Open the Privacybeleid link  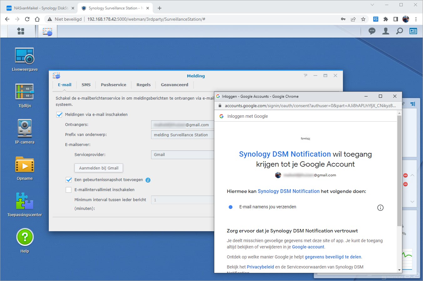(260, 267)
